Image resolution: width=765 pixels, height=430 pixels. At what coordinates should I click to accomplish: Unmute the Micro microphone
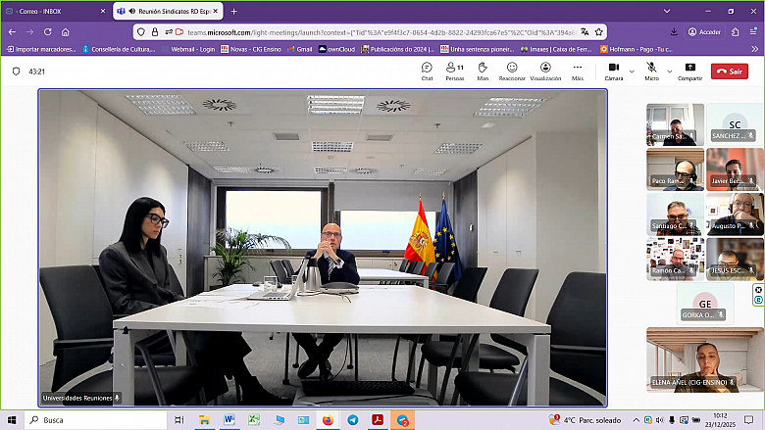pos(651,71)
